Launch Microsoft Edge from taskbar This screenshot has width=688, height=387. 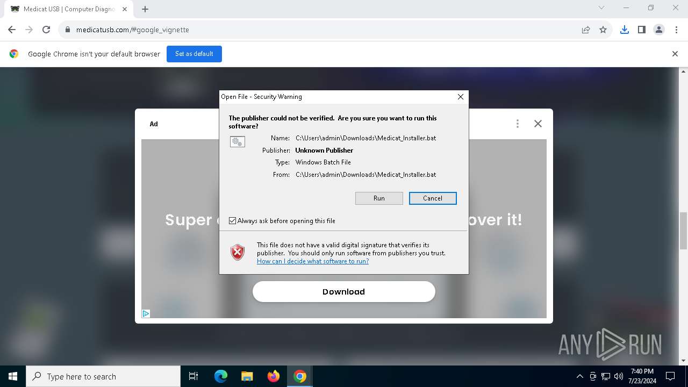[x=221, y=376]
